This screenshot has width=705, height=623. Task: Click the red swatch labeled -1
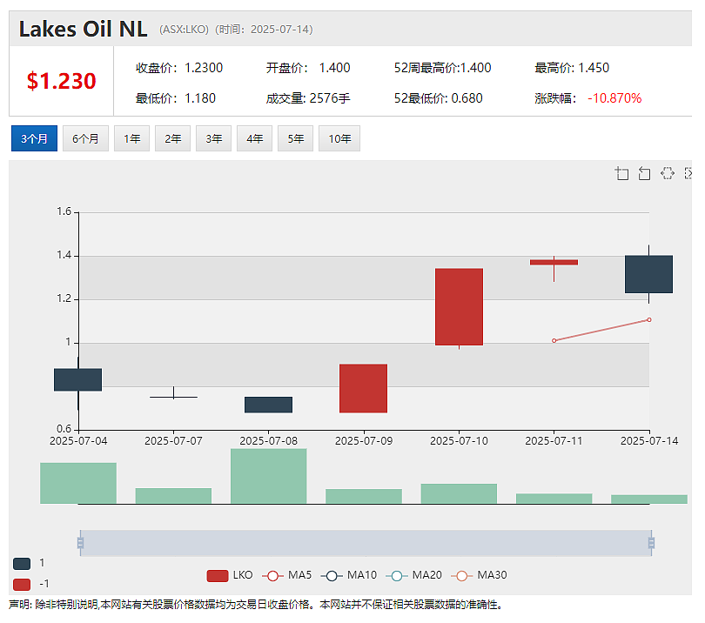coord(22,585)
